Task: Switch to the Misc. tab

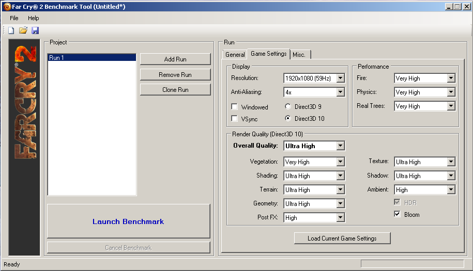Action: 299,55
